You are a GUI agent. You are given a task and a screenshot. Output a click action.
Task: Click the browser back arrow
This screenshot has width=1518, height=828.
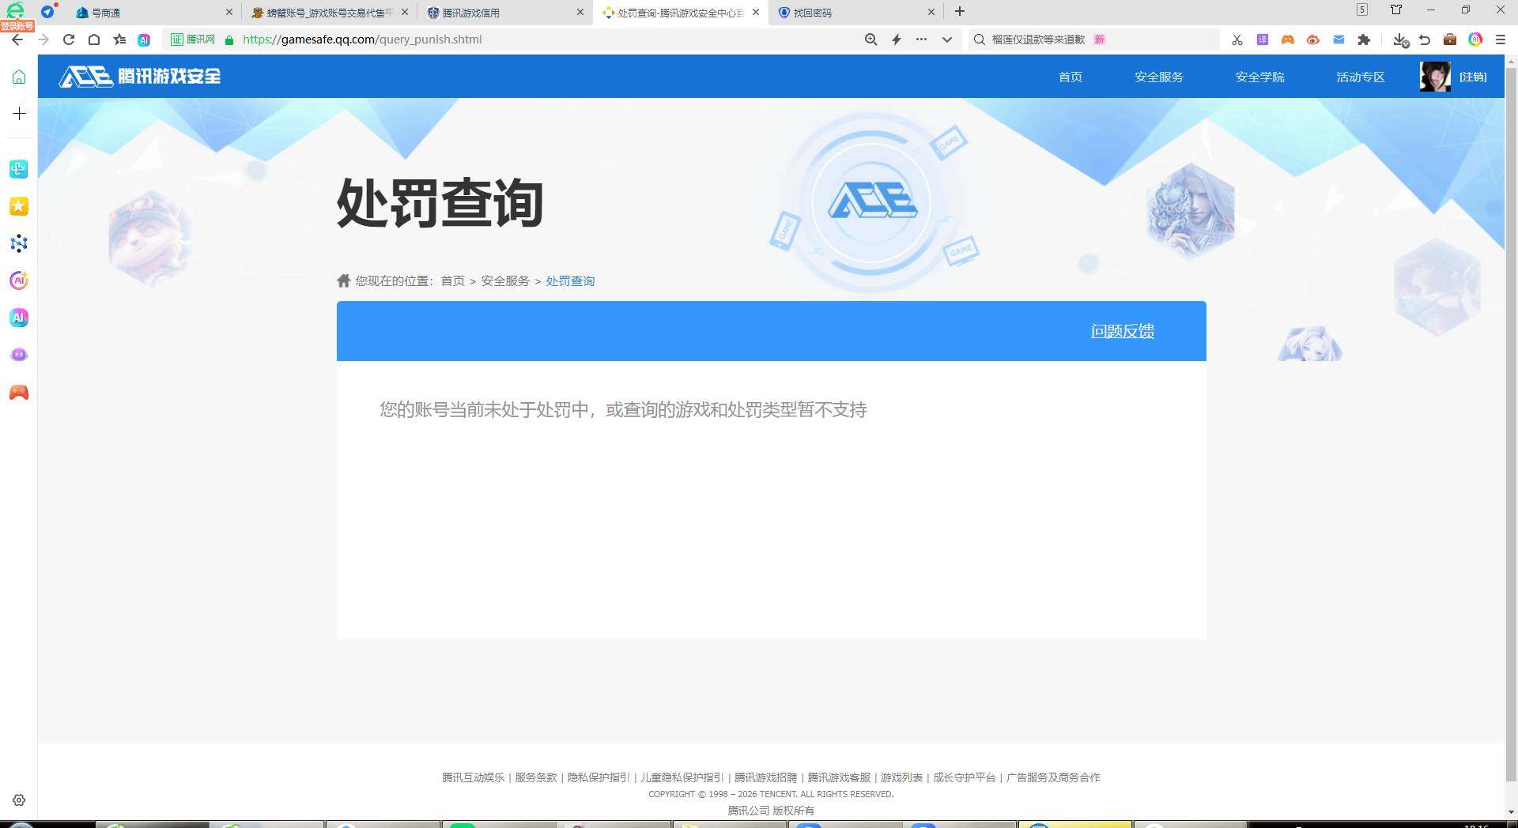pos(17,40)
